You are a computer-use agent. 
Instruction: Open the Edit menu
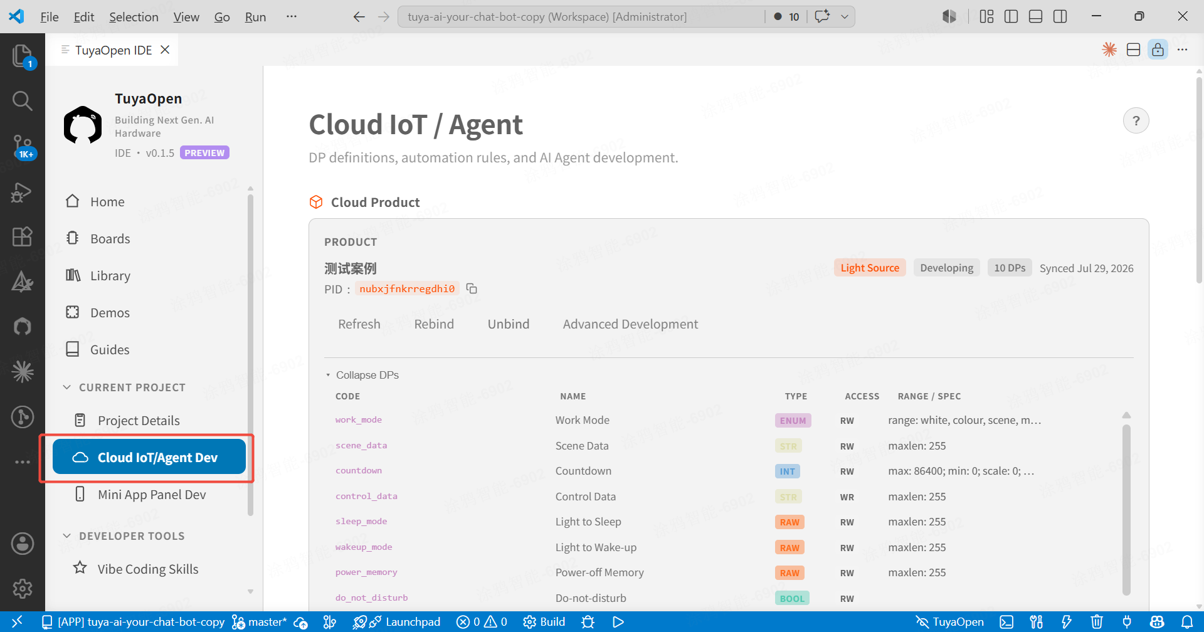pos(84,17)
